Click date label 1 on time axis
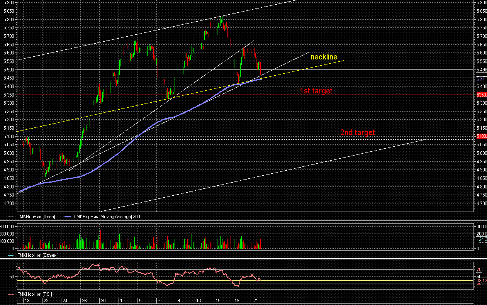 (121, 300)
